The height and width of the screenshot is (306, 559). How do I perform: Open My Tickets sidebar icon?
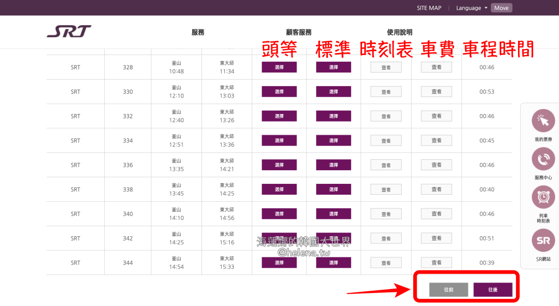543,121
